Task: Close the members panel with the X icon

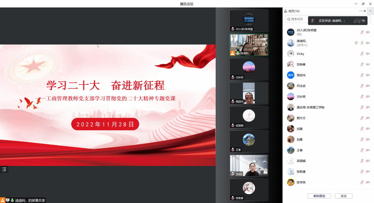Action: (365, 11)
